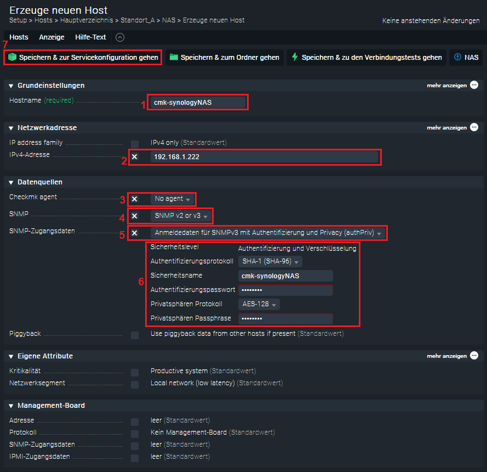
Task: Click the green cube save-to-service-configuration icon
Action: click(12, 57)
